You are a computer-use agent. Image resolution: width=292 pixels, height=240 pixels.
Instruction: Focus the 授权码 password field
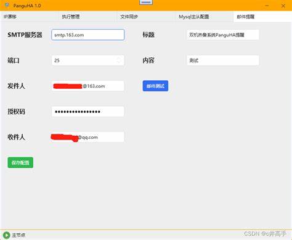(x=88, y=112)
